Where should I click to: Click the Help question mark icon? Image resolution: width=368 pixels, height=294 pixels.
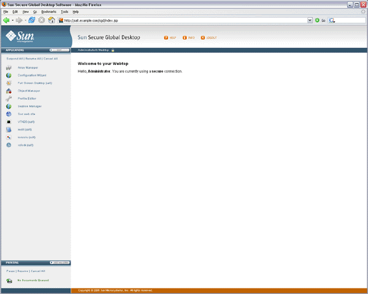coord(166,37)
